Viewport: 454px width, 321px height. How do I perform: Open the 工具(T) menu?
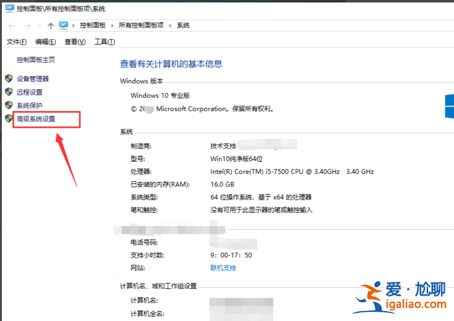tap(105, 42)
